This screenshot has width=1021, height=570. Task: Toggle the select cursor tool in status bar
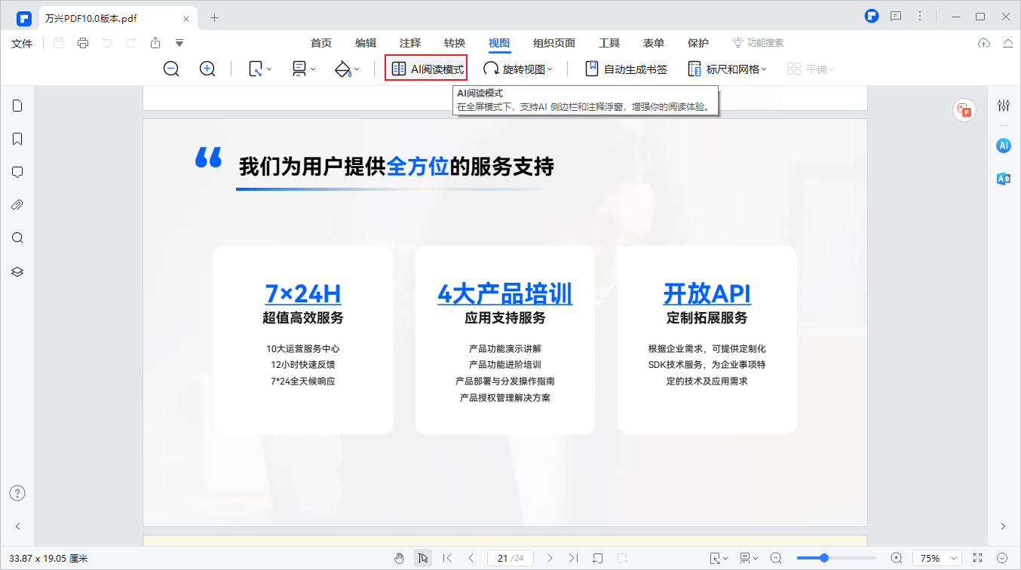(x=423, y=558)
